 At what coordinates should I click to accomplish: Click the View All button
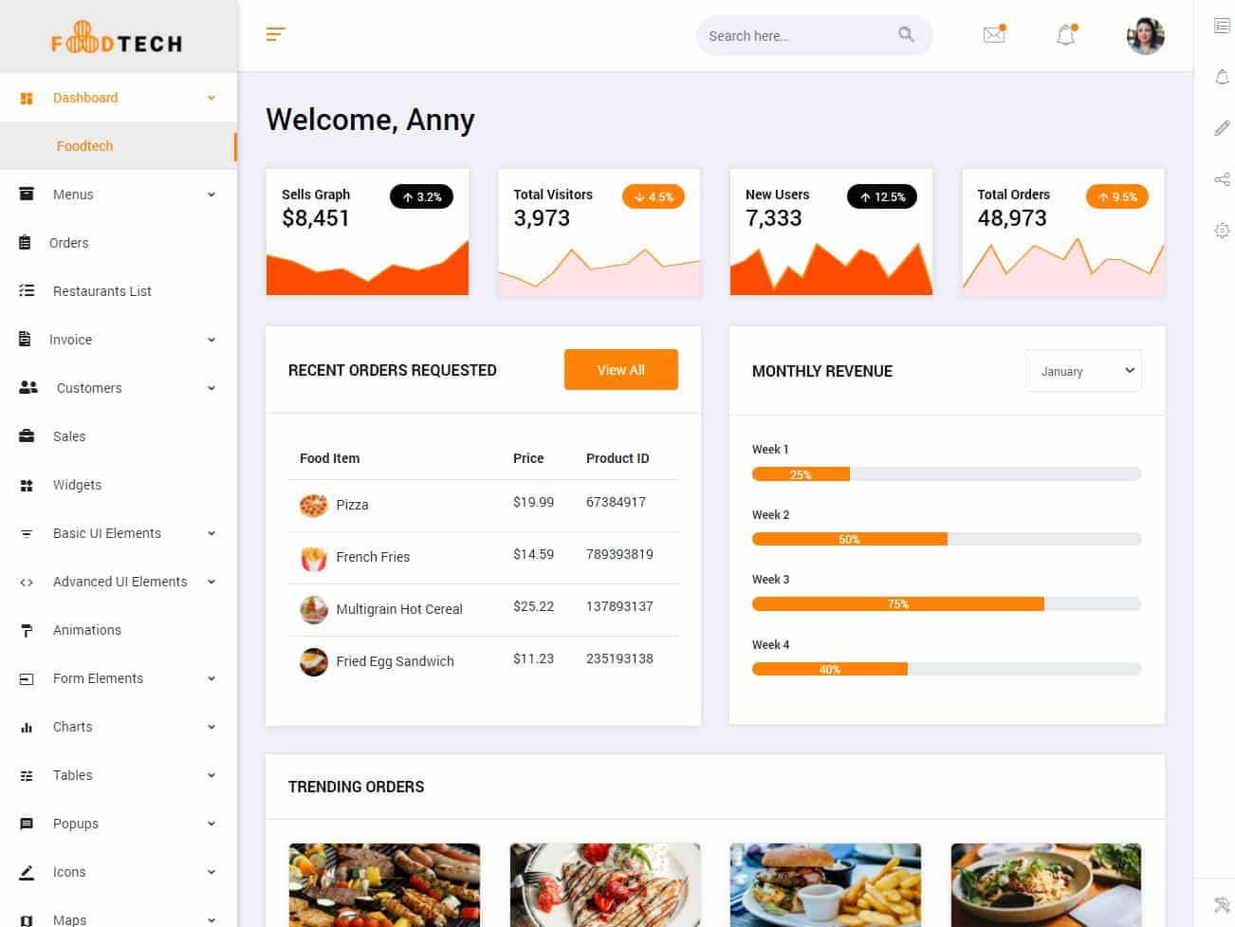coord(620,370)
